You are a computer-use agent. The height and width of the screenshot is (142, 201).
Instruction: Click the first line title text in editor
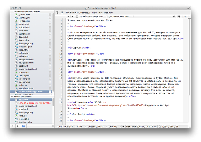tap(89, 20)
